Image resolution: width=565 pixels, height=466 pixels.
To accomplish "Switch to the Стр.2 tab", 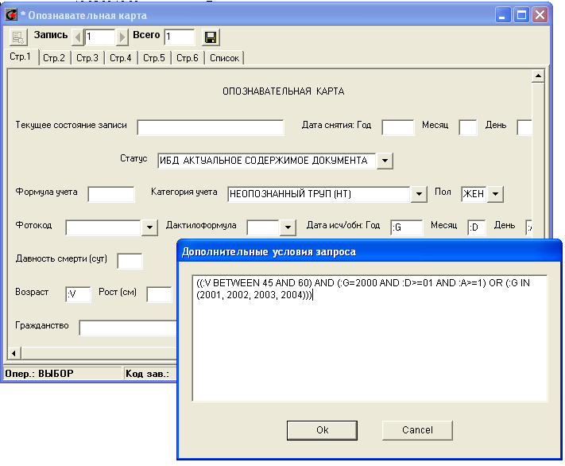I will [54, 58].
